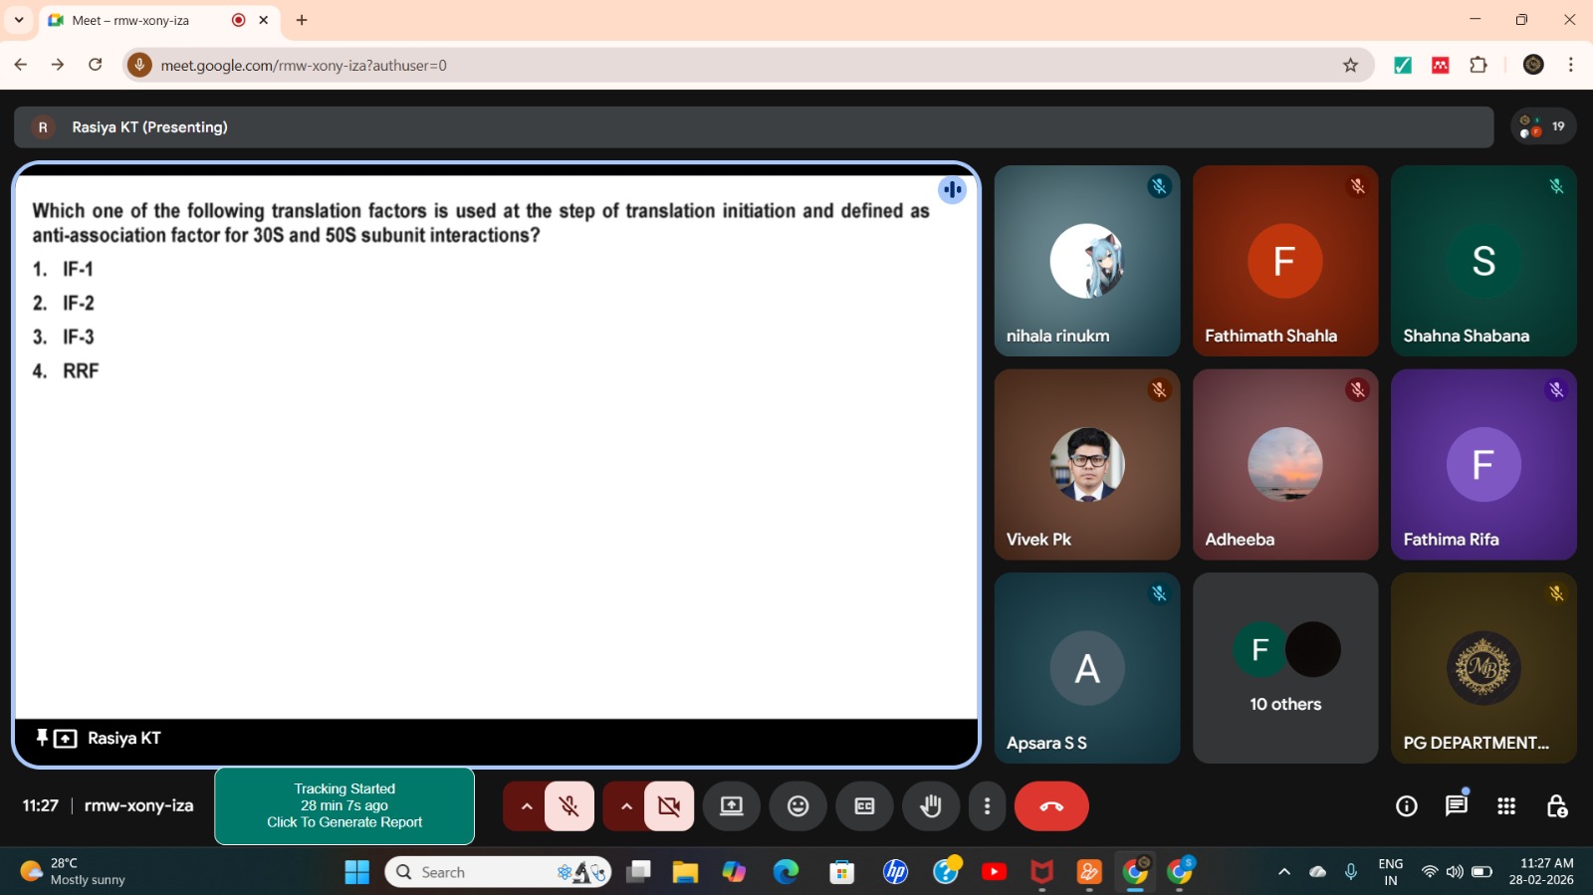Toggle closed captions on
1593x895 pixels.
[864, 806]
